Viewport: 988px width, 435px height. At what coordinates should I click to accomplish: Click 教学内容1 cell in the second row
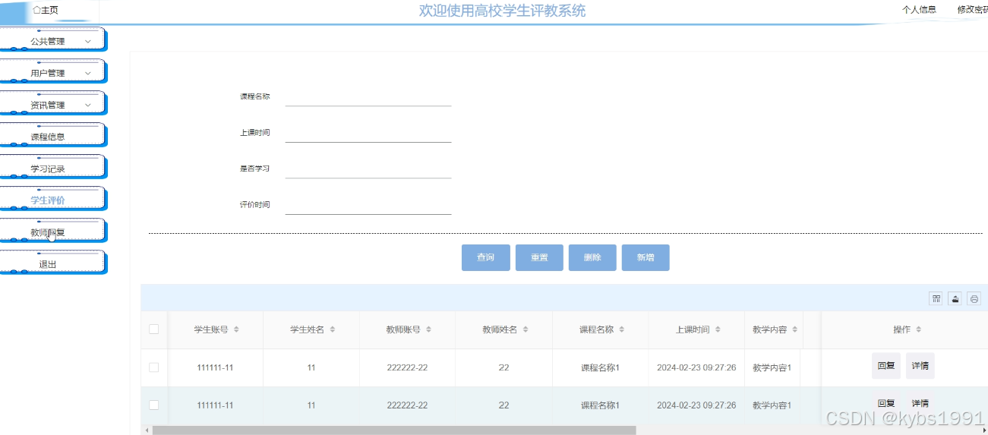click(x=772, y=405)
